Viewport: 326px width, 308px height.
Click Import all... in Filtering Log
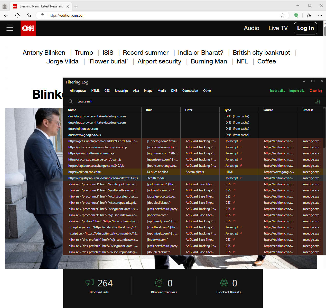point(297,91)
